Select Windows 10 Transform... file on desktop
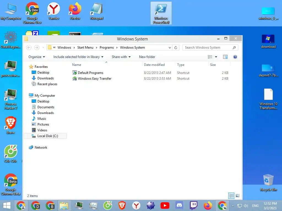The width and height of the screenshot is (282, 211). [268, 99]
